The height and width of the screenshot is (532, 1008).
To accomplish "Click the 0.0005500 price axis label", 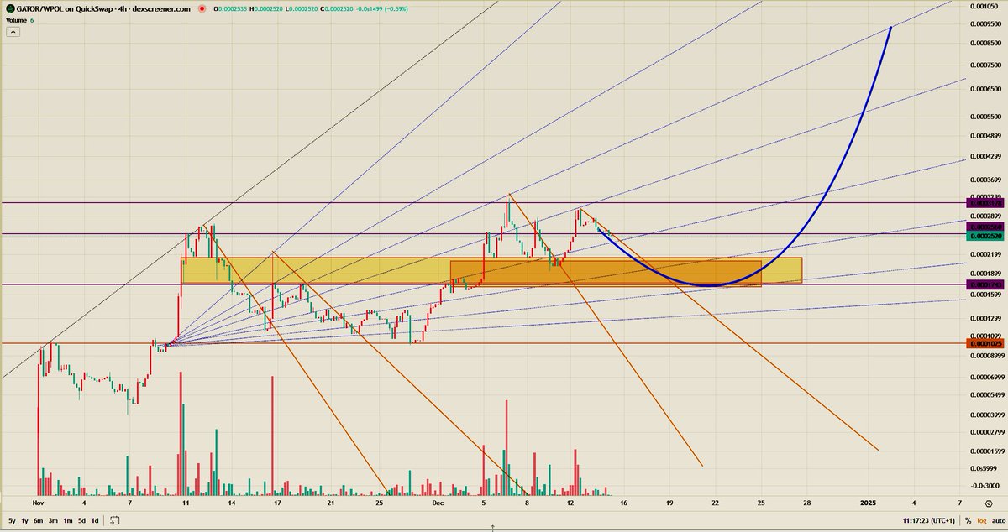I will click(986, 115).
